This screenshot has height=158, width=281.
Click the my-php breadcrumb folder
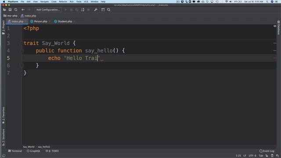click(x=11, y=16)
